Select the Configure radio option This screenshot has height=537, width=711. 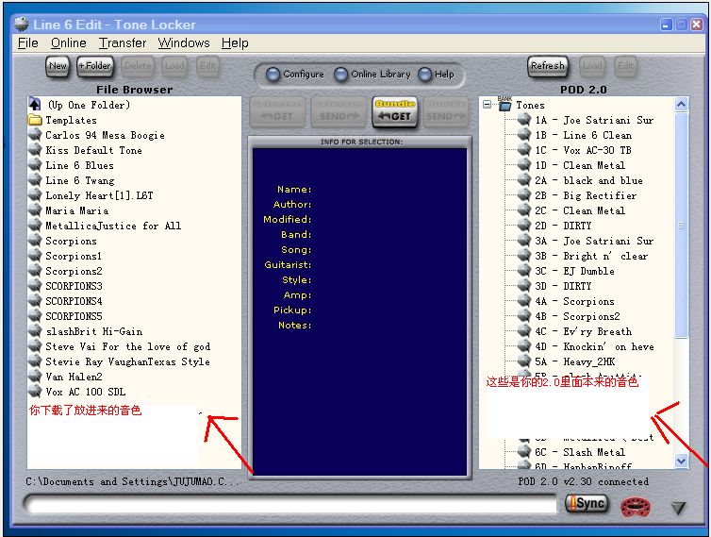pyautogui.click(x=273, y=75)
